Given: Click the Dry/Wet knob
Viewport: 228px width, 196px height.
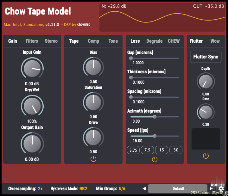Looking at the screenshot, I should [32, 106].
